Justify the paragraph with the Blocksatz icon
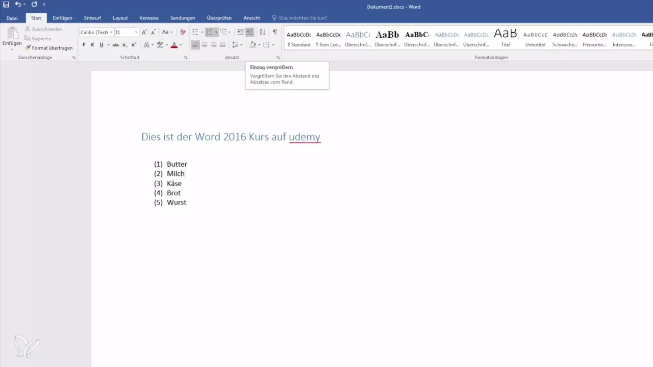 pyautogui.click(x=222, y=45)
